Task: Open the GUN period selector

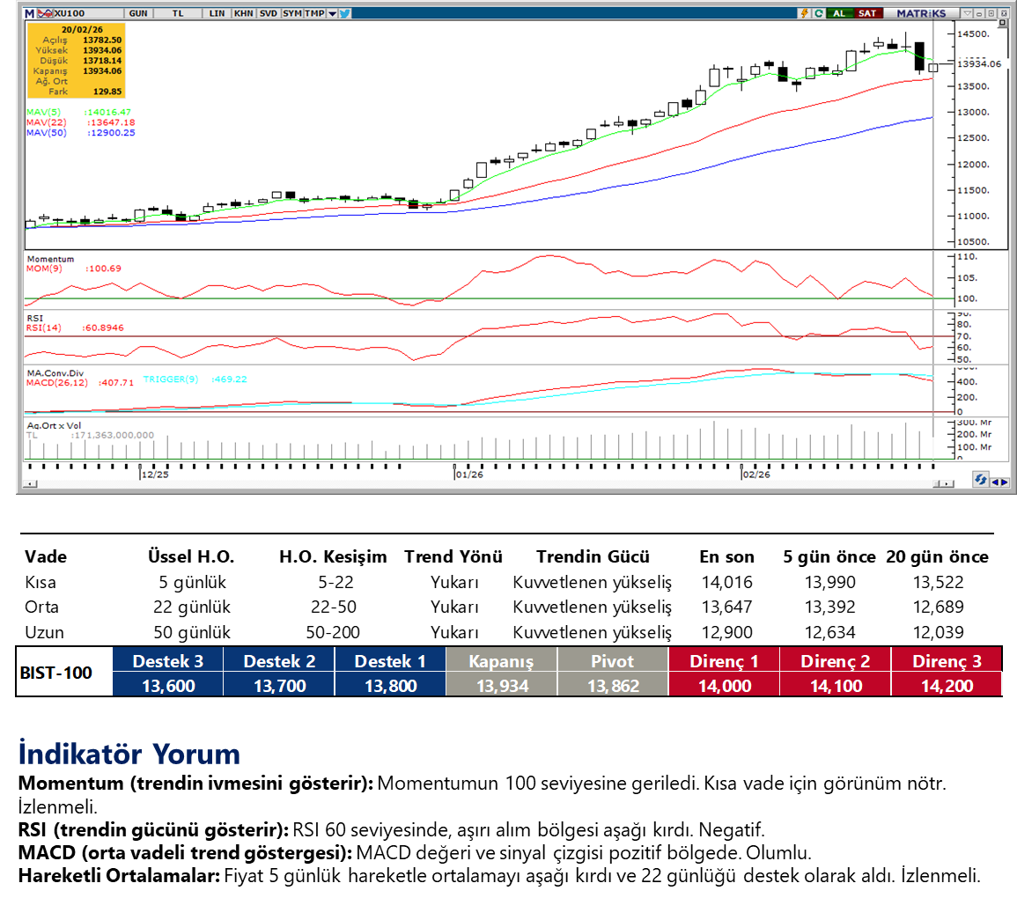Action: (x=138, y=13)
